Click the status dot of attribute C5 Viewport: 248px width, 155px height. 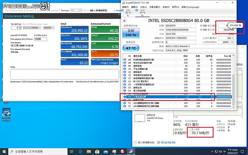[125, 75]
